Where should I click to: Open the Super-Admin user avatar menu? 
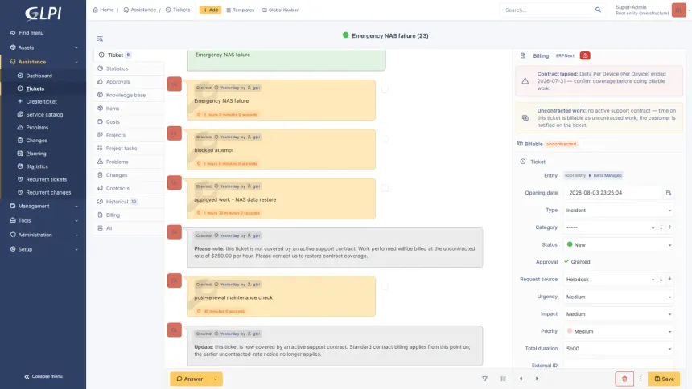coord(678,10)
